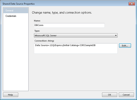
Task: Click the Connection string: label
Action: coord(44,41)
